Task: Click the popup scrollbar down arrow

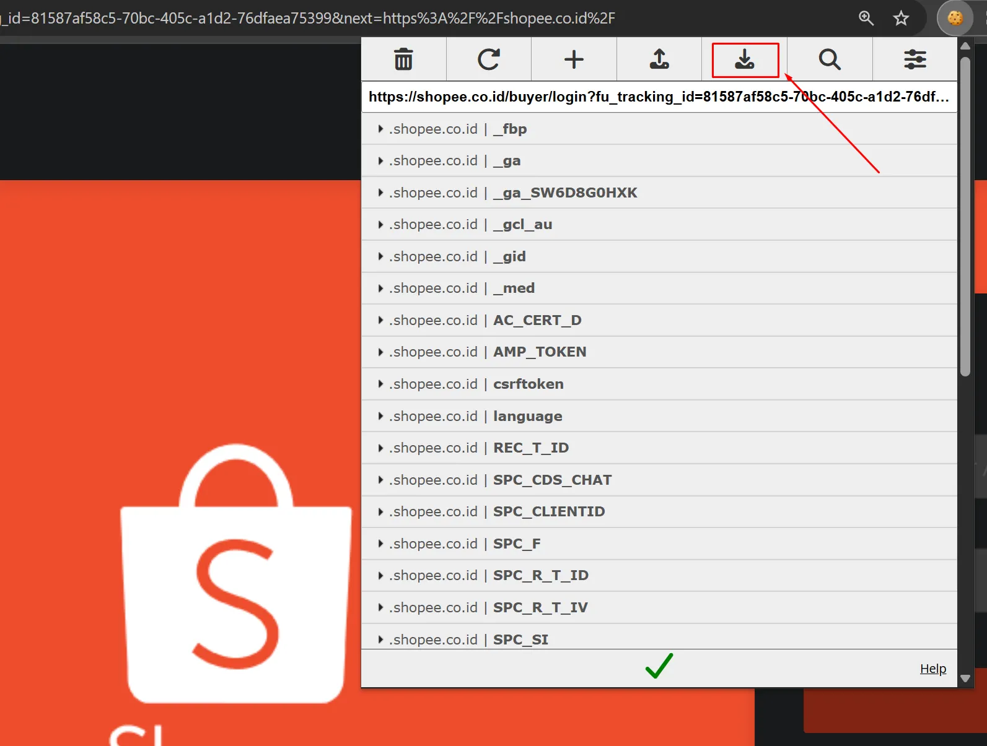Action: point(965,679)
